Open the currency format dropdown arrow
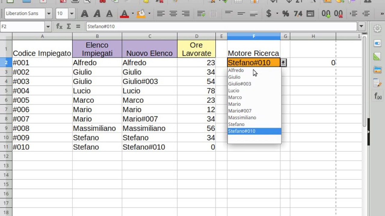This screenshot has height=216, width=385. pos(277,13)
